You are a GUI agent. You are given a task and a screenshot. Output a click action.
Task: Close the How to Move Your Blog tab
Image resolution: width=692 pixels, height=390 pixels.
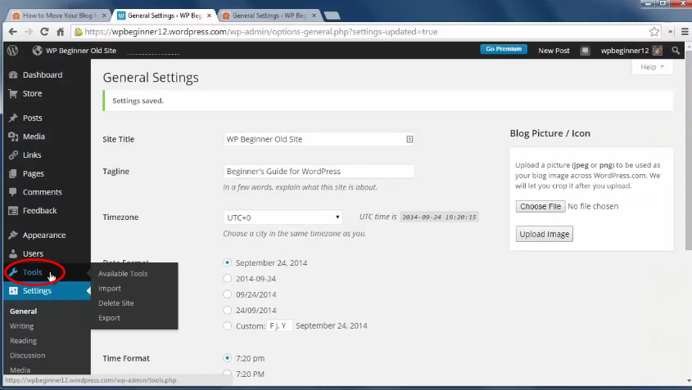pyautogui.click(x=104, y=16)
